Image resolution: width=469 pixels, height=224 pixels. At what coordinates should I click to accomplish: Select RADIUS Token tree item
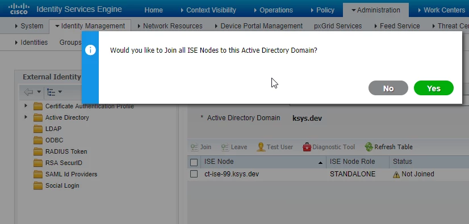66,151
